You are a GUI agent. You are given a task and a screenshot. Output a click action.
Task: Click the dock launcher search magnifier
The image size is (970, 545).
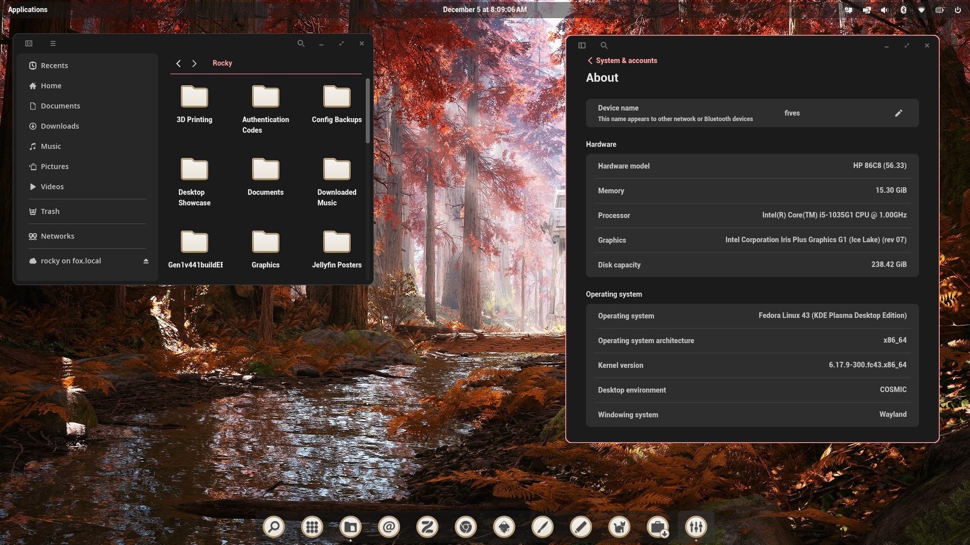click(x=274, y=527)
